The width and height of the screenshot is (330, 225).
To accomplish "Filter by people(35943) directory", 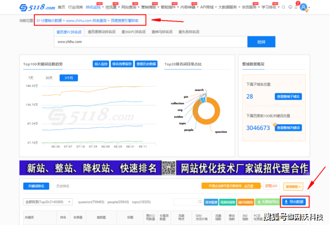I will 118,202.
